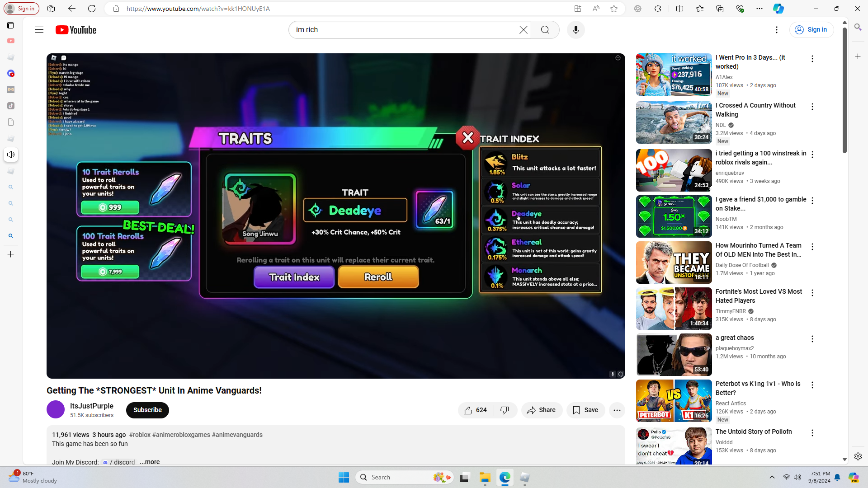
Task: Subscribe to ItsJustPurple channel
Action: click(x=147, y=410)
